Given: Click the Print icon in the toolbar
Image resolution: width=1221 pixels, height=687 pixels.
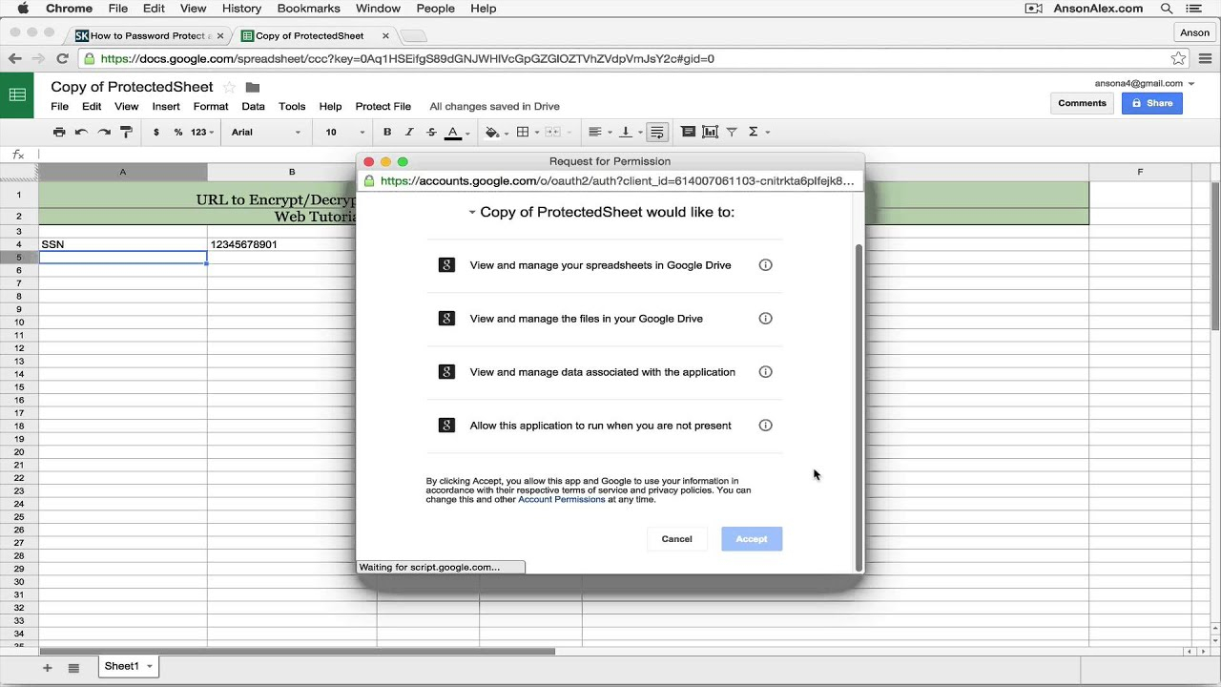Looking at the screenshot, I should [59, 132].
